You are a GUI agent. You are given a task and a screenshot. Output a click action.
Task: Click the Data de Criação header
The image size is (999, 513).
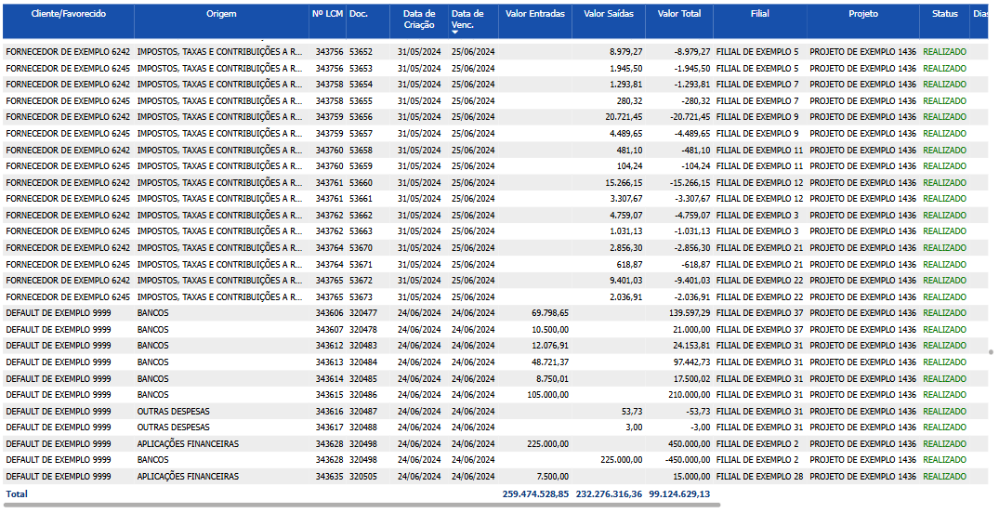419,20
